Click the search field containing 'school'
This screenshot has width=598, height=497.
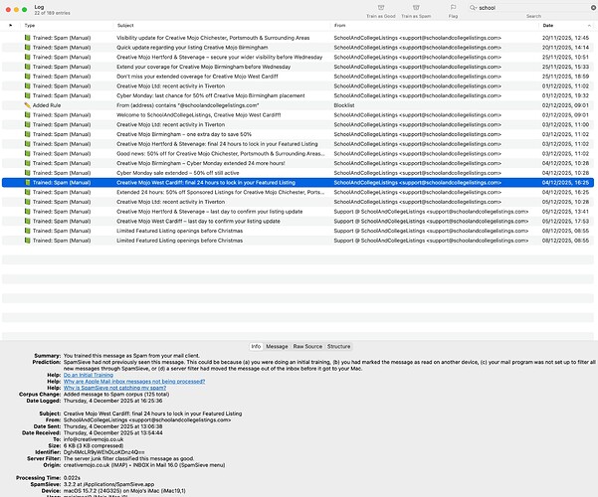point(527,7)
